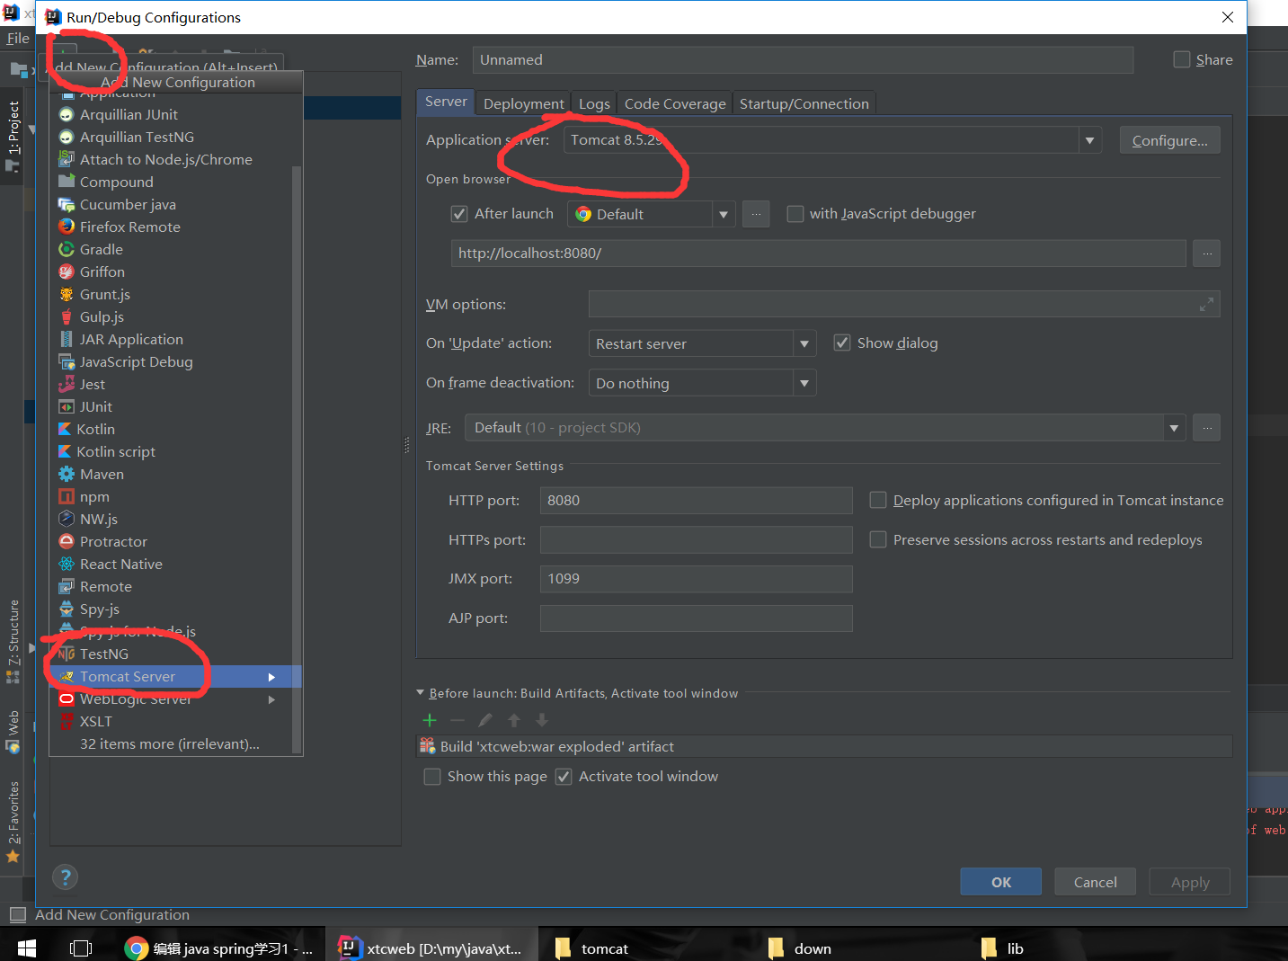Open the File menu
Image resolution: width=1288 pixels, height=961 pixels.
(18, 38)
